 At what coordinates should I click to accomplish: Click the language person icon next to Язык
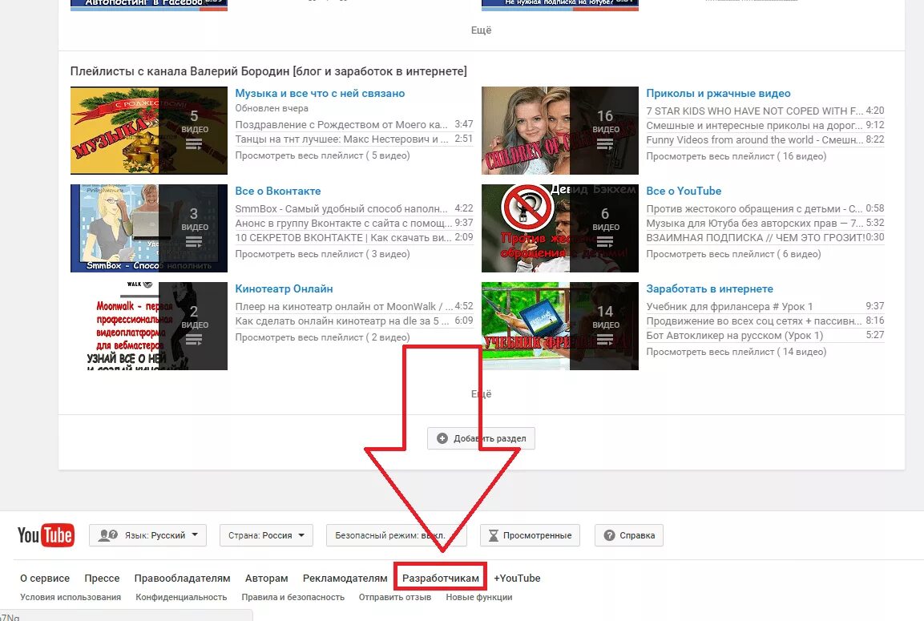coord(108,535)
